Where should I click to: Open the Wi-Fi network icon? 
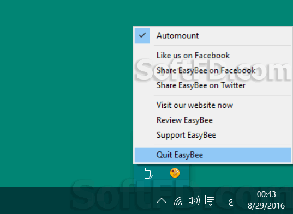point(178,201)
